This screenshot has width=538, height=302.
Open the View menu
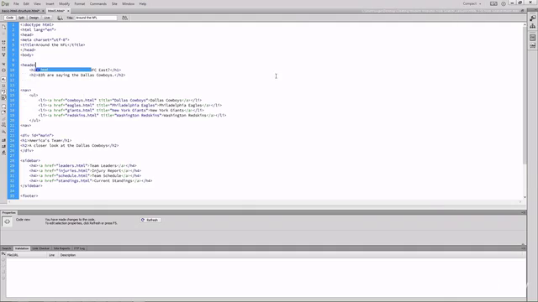coord(37,3)
